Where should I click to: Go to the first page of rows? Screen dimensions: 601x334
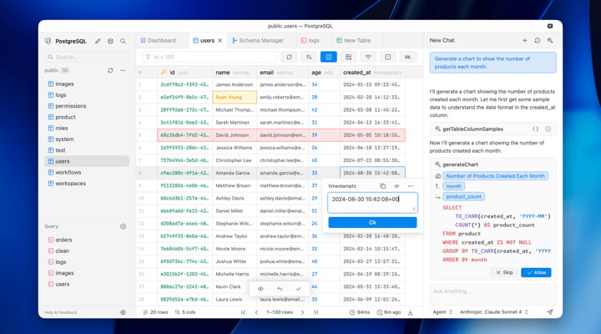tap(243, 312)
